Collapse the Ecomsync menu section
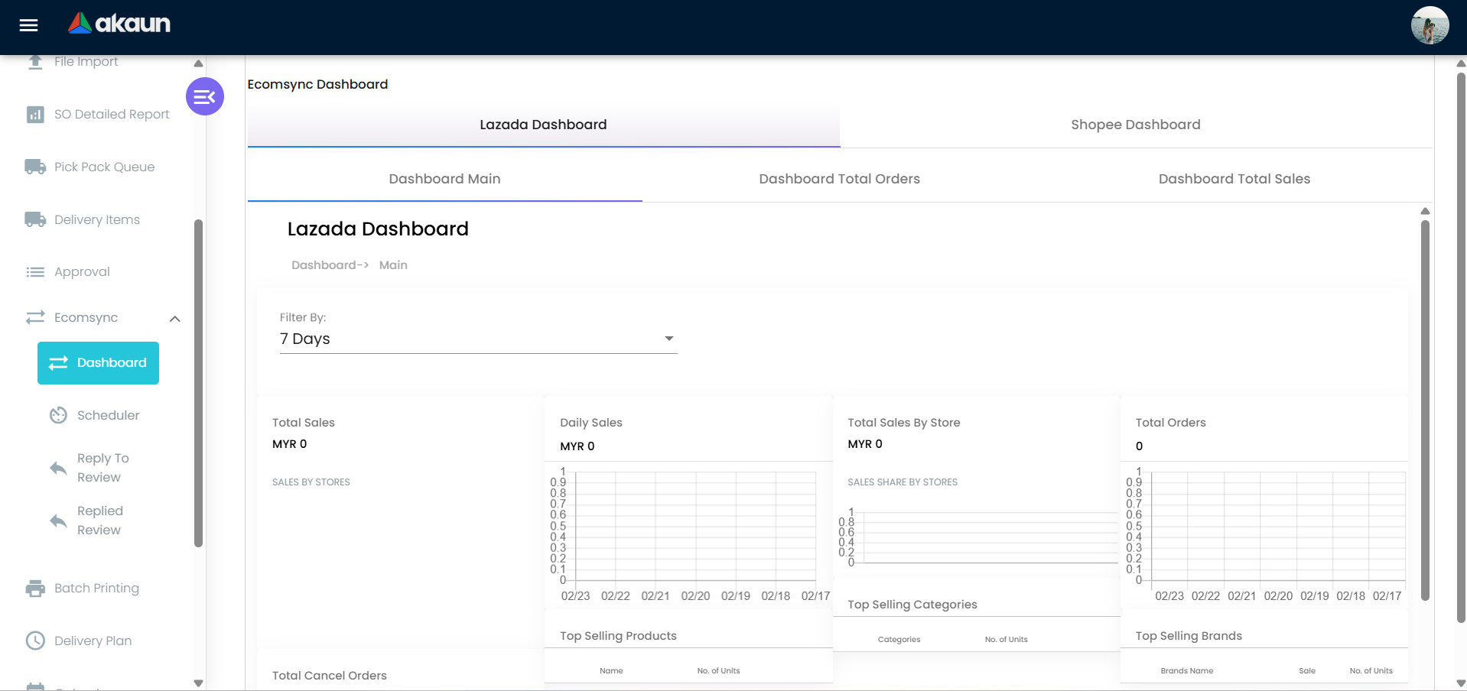 click(175, 319)
